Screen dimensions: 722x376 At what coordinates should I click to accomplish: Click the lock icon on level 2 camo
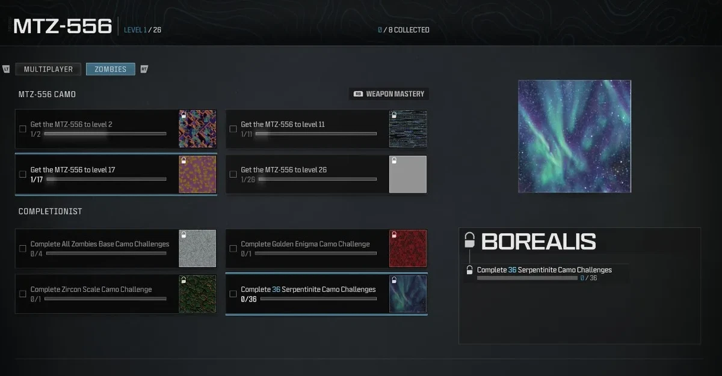tap(184, 115)
